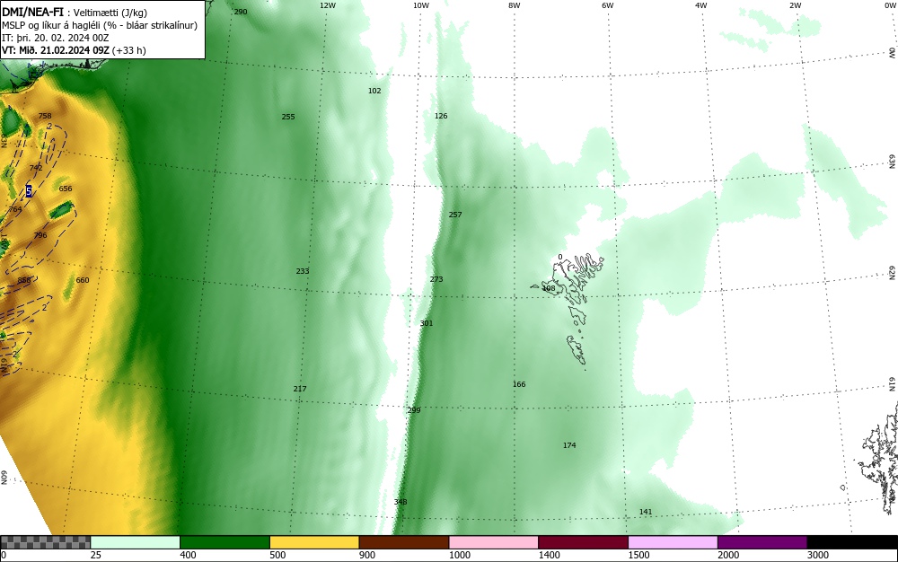Click the '742' map value
This screenshot has height=562, width=898.
36,168
